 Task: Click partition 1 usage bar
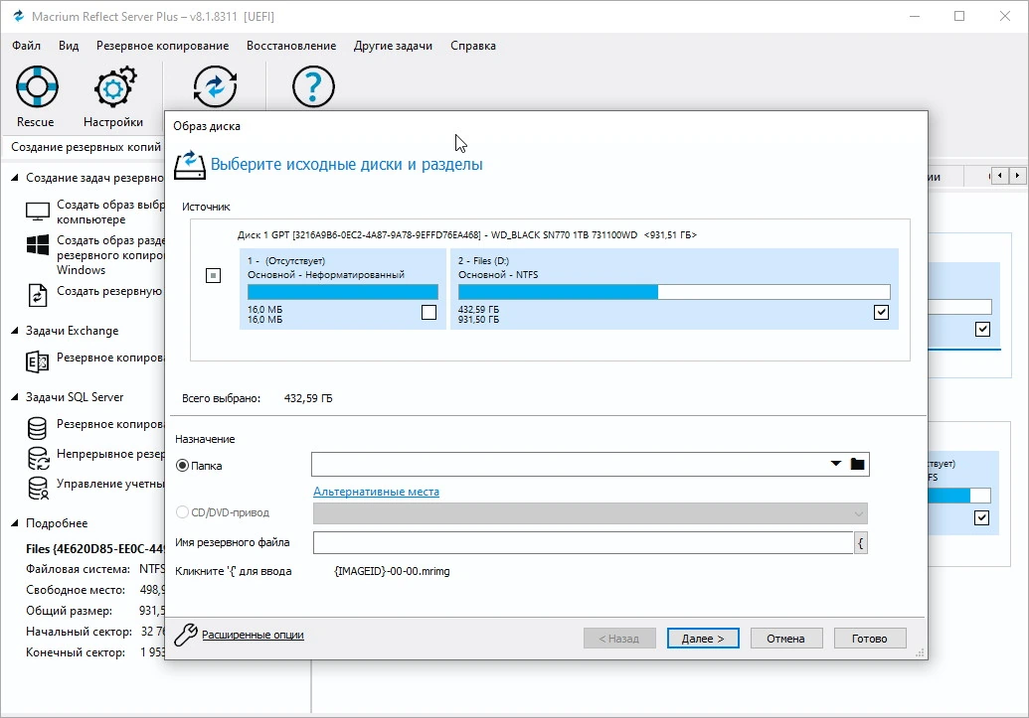point(343,292)
